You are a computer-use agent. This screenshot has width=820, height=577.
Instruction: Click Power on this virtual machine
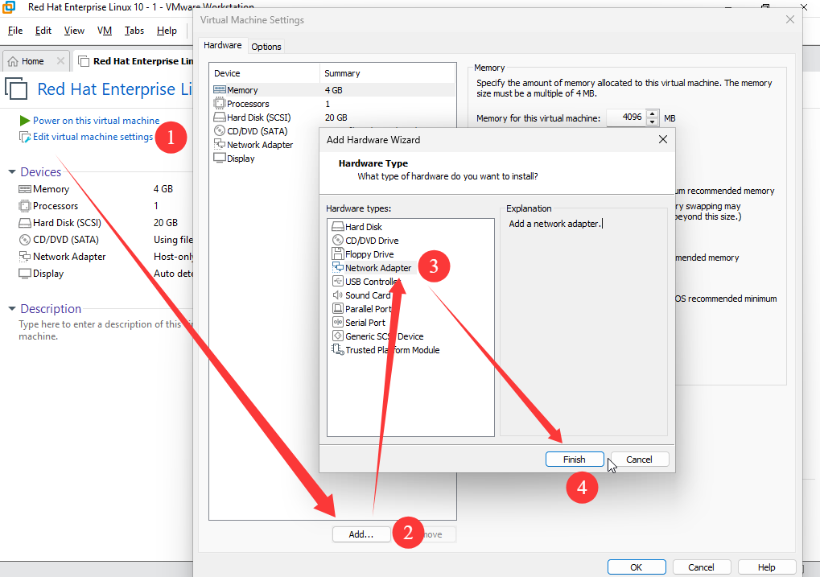point(96,121)
